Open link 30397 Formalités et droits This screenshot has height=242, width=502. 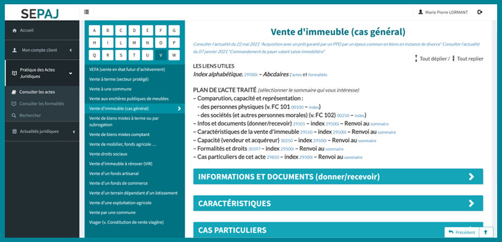[x=254, y=149]
